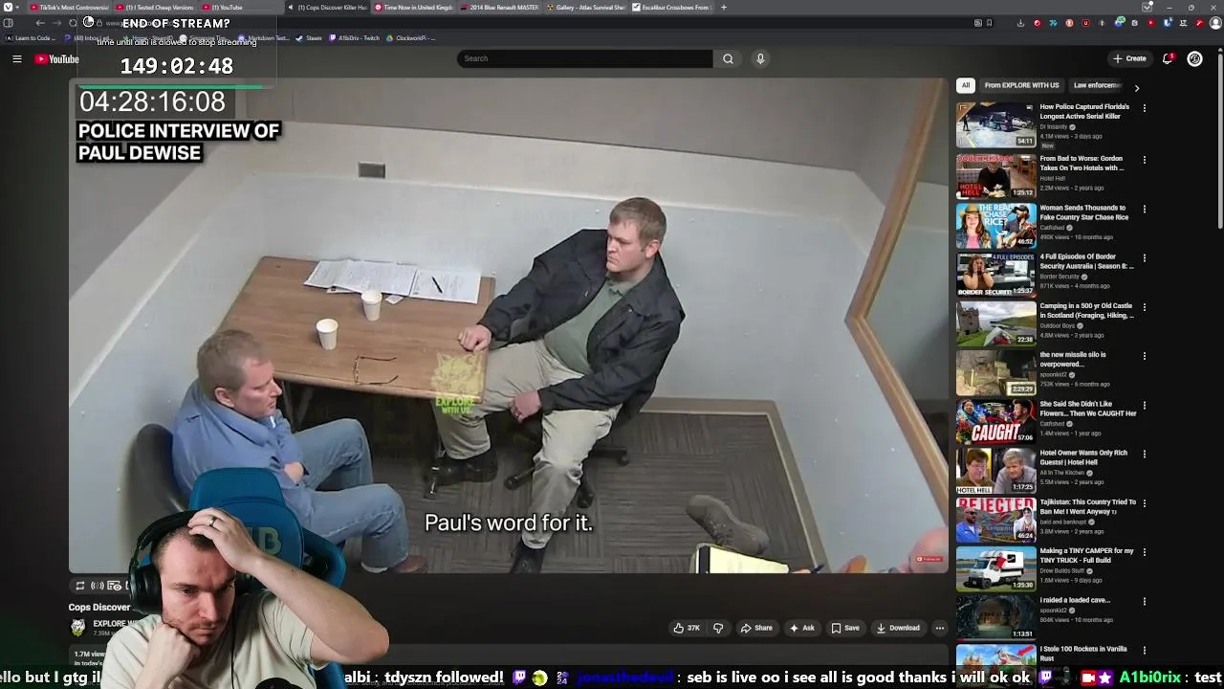Screen dimensions: 1224x689
Task: Open the 'Steam' bookmark
Action: [x=308, y=38]
